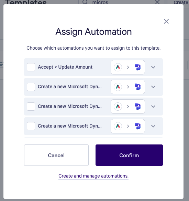Screen dimensions: 189x201
Task: Expand the third automation row chevron
Action: (x=153, y=107)
